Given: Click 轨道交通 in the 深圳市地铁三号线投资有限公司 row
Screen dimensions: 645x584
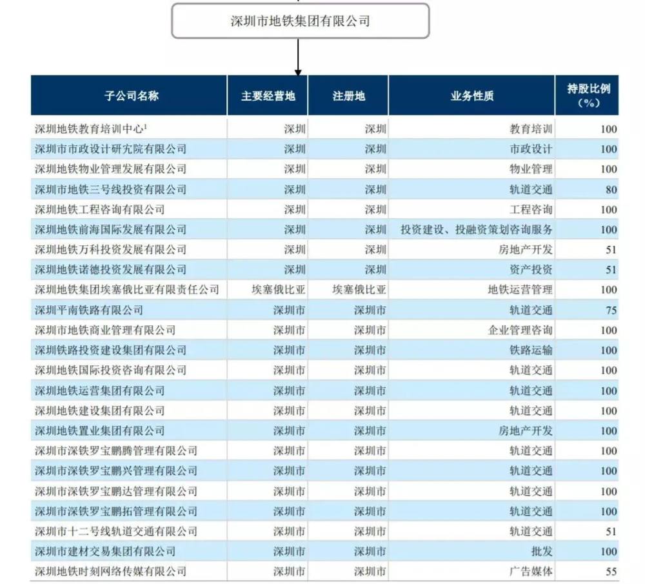Looking at the screenshot, I should tap(531, 189).
